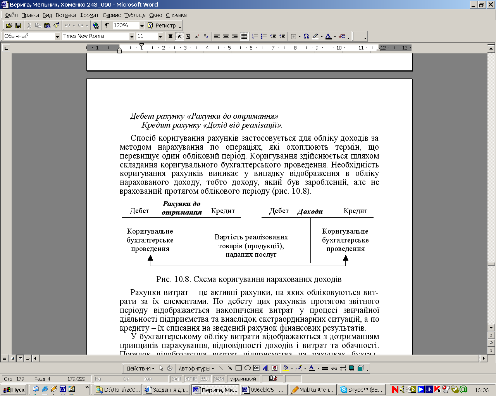Open dash style options
Screen dimensions: 496x396
pos(334,368)
